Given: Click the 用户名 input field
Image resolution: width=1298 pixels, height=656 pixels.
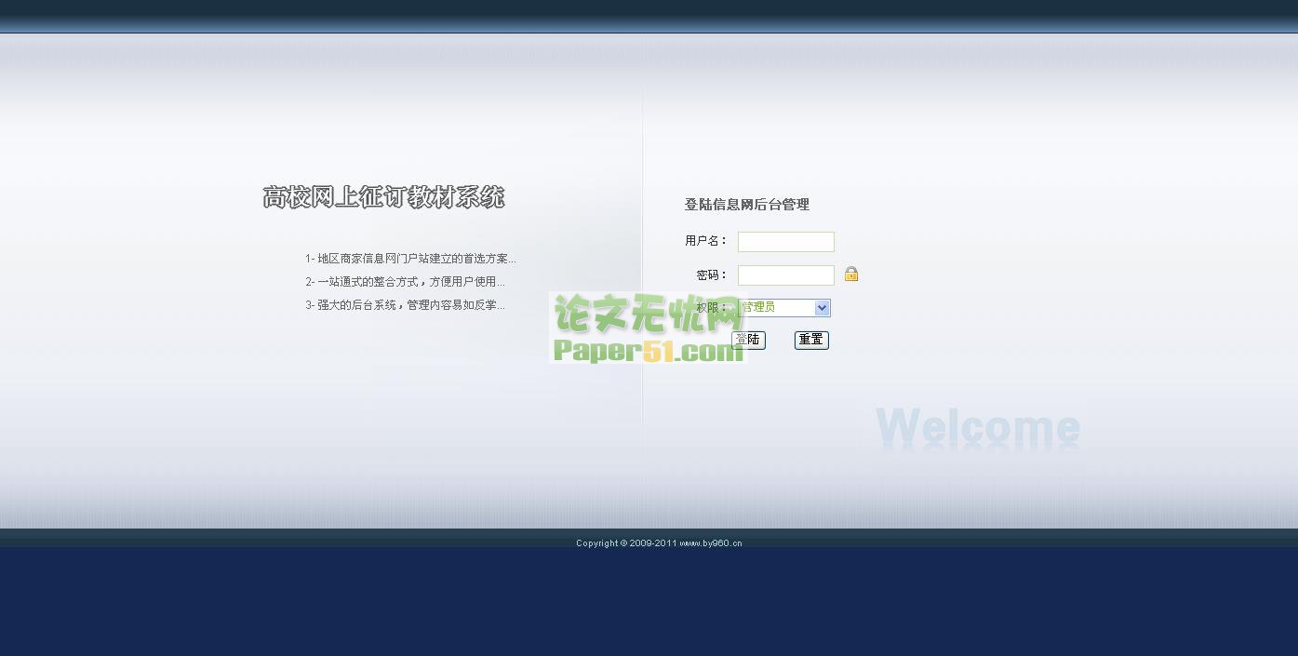Looking at the screenshot, I should click(x=786, y=242).
